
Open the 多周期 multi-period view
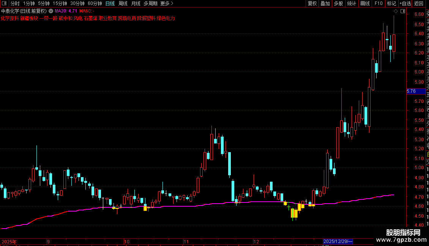pyautogui.click(x=150, y=3)
